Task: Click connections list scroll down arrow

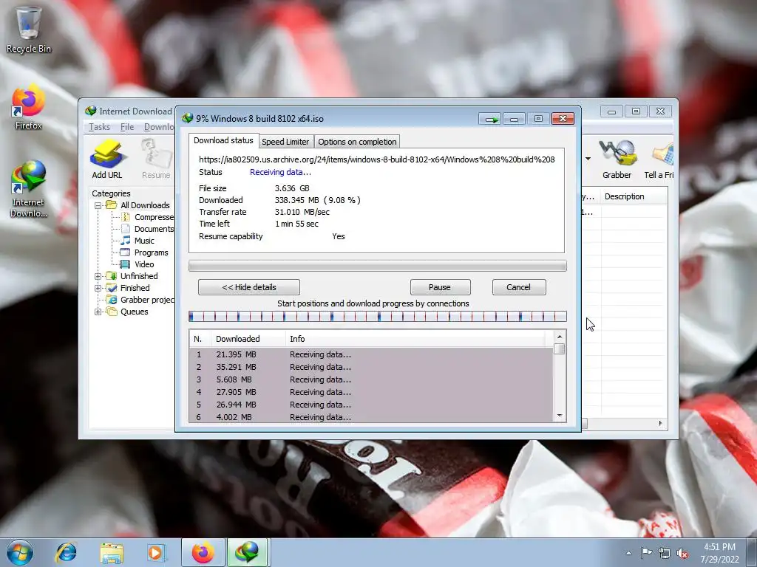Action: [560, 416]
